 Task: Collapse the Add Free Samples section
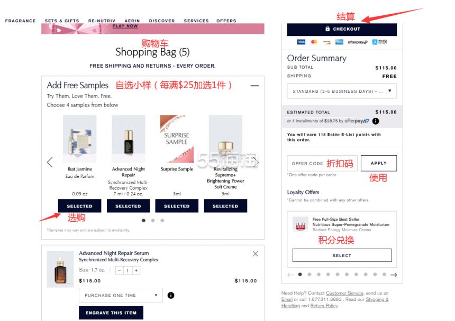click(254, 86)
